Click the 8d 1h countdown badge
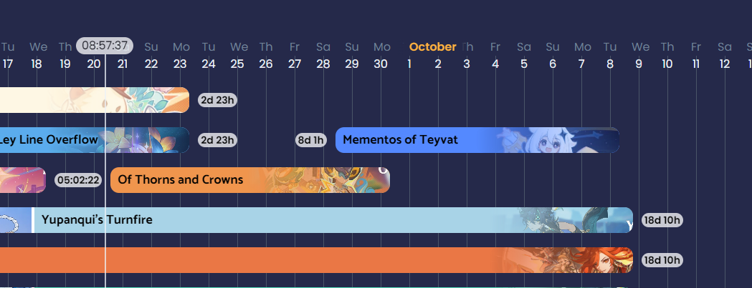 [x=311, y=140]
